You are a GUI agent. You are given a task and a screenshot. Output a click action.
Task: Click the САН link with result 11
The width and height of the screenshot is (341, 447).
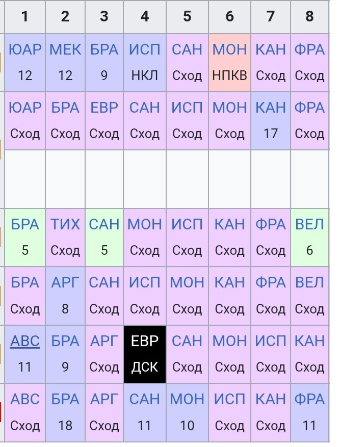coord(145,399)
